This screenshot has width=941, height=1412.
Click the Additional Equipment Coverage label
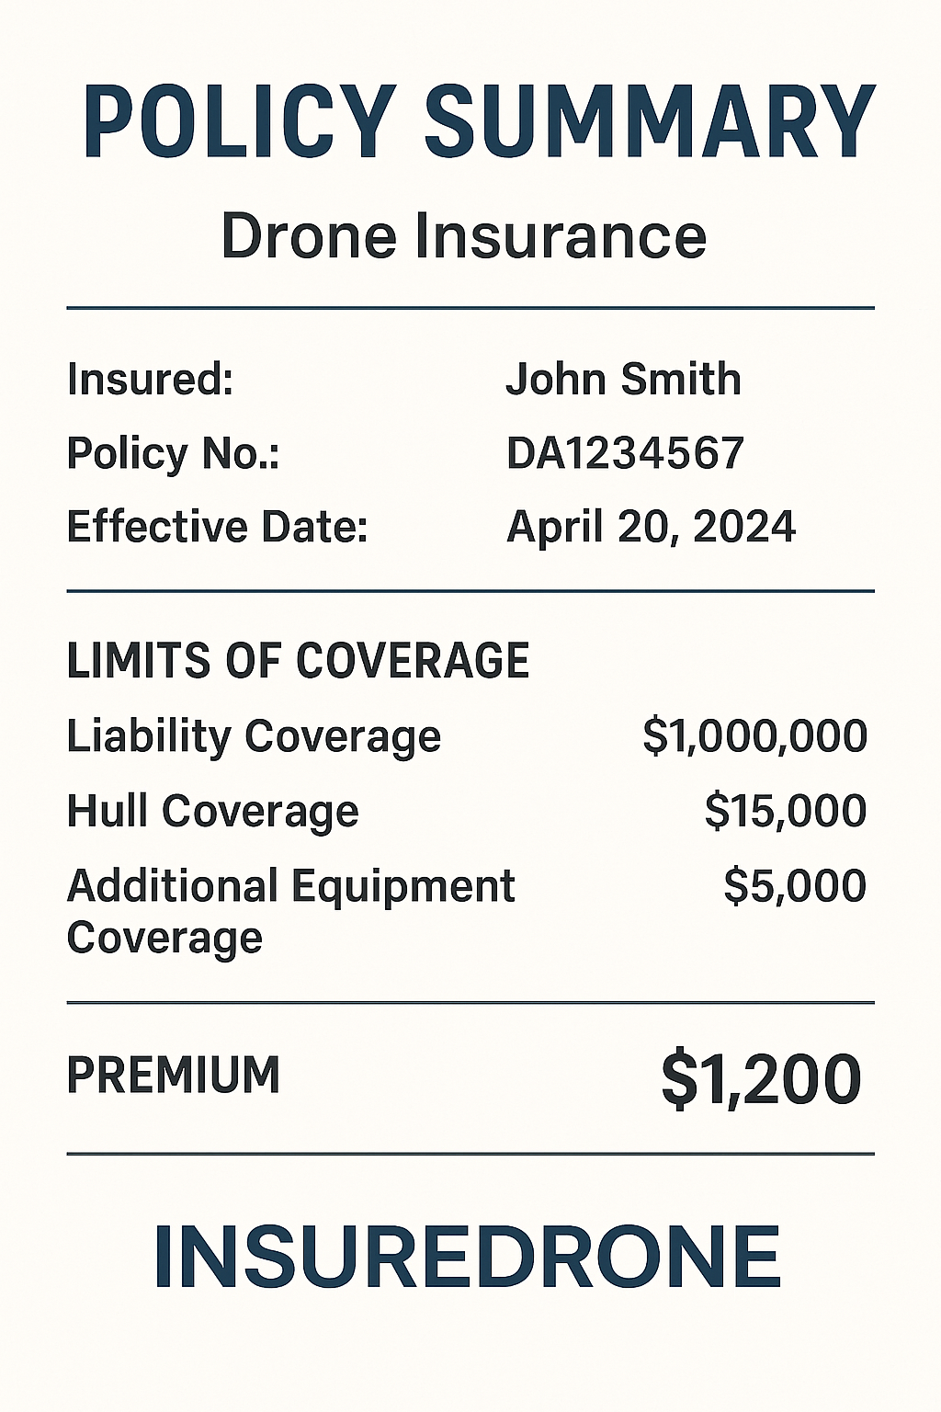[290, 911]
